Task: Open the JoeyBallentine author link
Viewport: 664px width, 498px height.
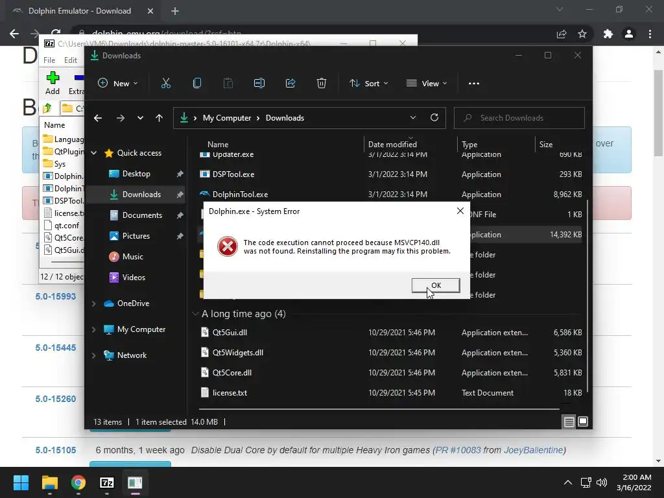Action: pos(534,450)
